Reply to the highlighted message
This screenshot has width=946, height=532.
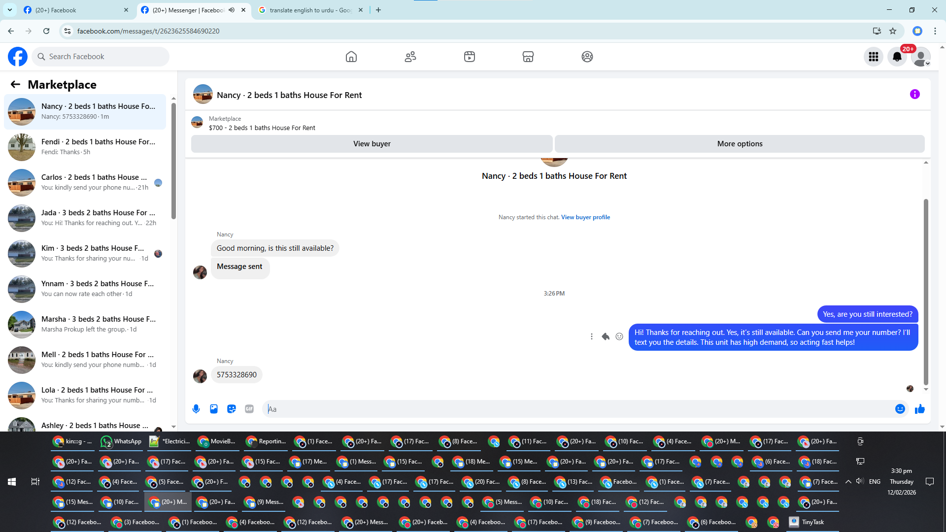(606, 336)
